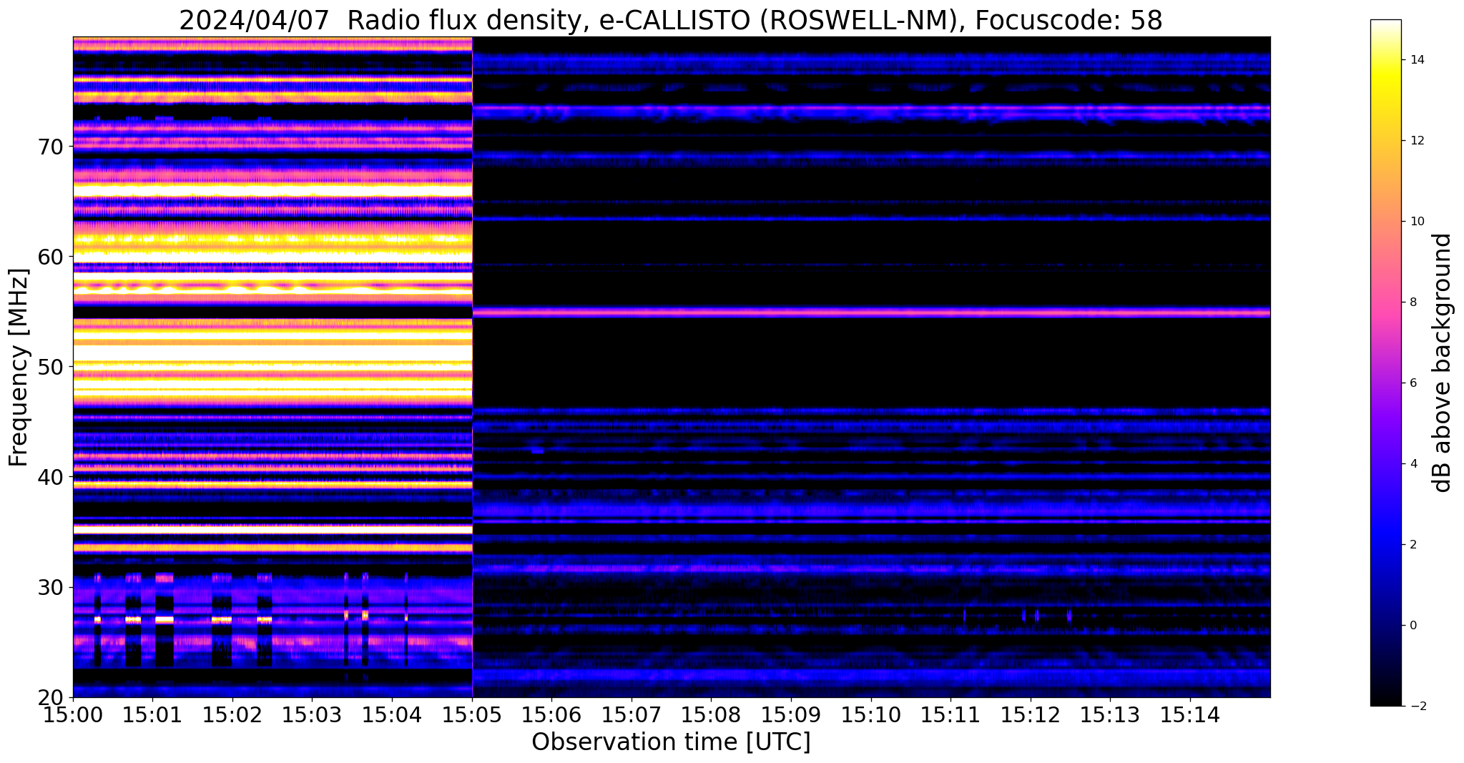The width and height of the screenshot is (1464, 763).
Task: Click the 15:08 time tick label
Action: pyautogui.click(x=711, y=714)
